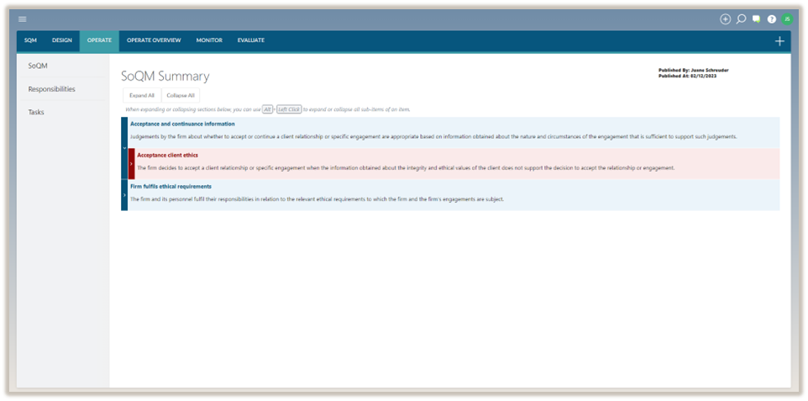Expand the Firm fulfils ethical requirements section
This screenshot has height=401, width=808.
(124, 194)
